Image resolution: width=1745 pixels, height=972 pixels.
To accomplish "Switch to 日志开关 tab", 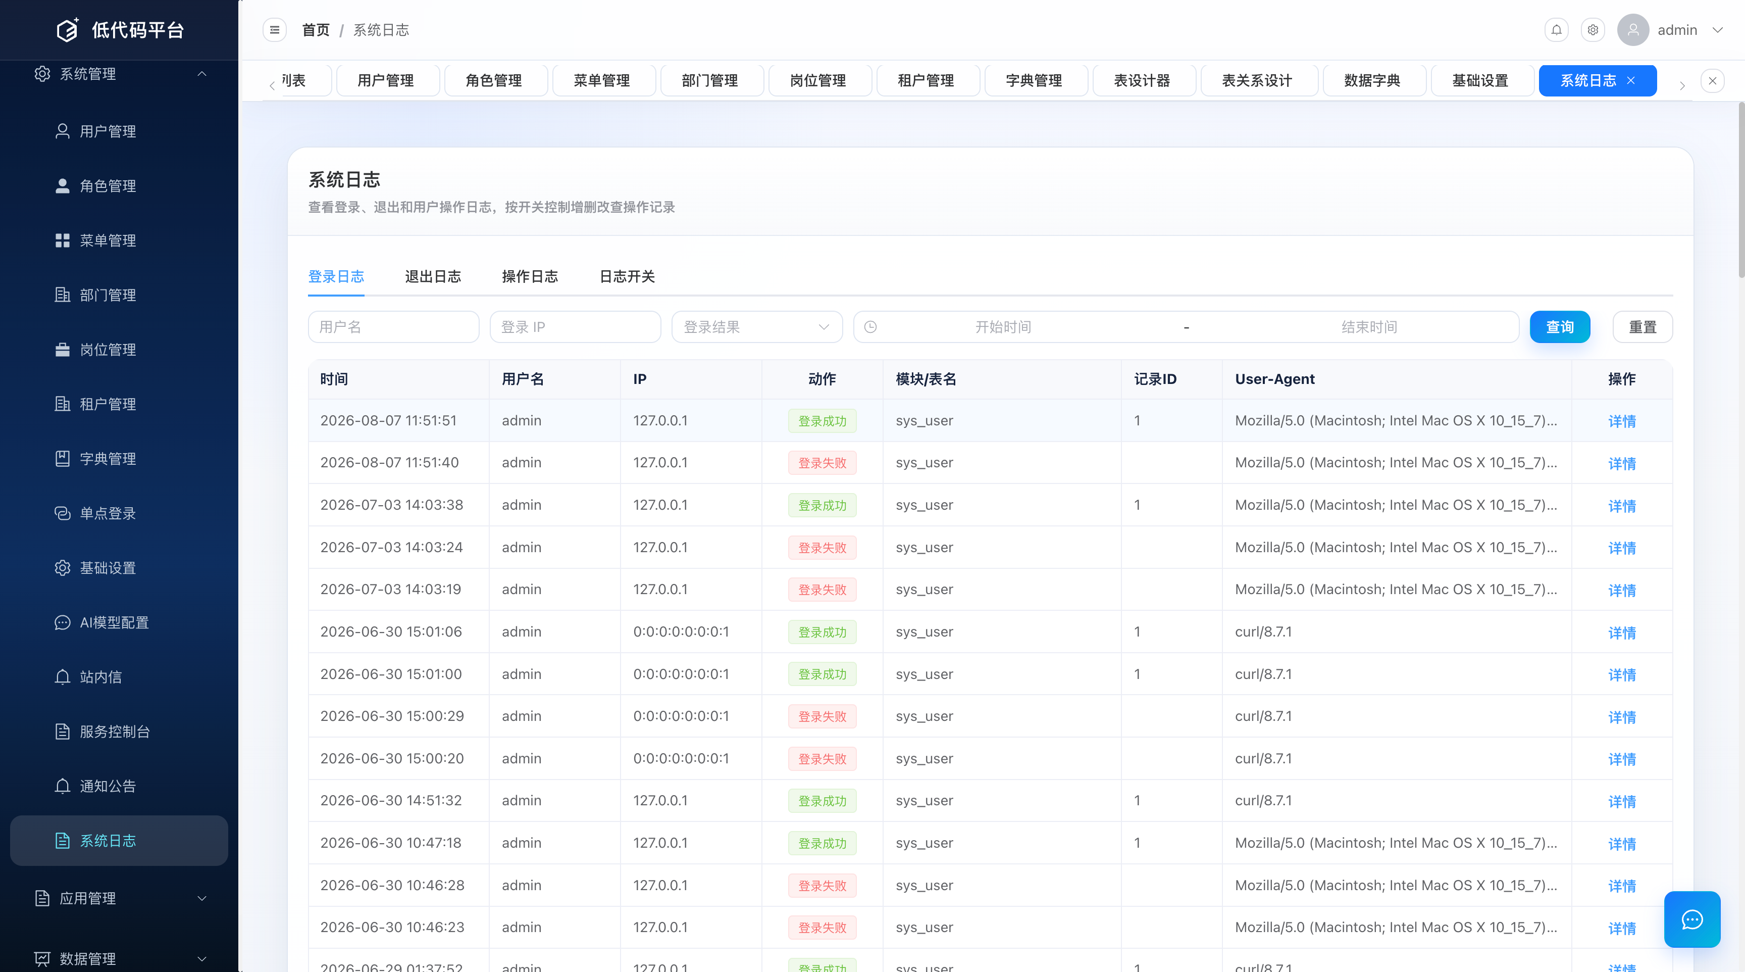I will click(627, 276).
